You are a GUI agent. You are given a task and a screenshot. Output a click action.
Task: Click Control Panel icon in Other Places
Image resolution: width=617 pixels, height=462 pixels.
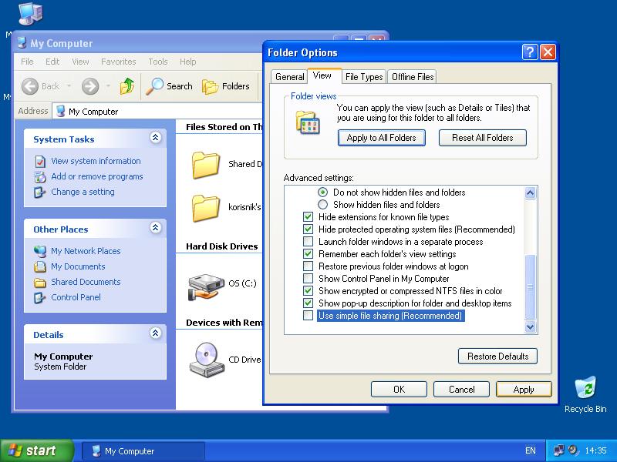pos(40,297)
